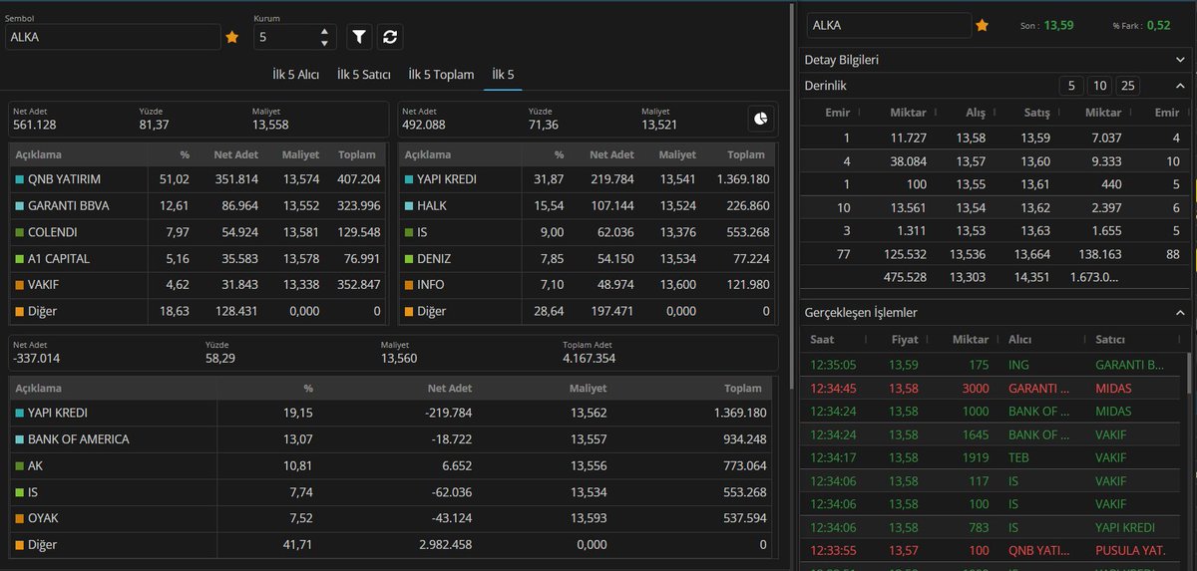Screen dimensions: 1197x571
Task: Set depth level to 5
Action: pyautogui.click(x=1070, y=86)
